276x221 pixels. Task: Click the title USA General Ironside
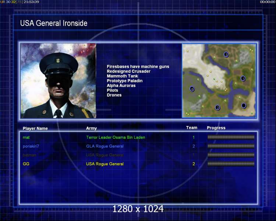[x=54, y=23]
